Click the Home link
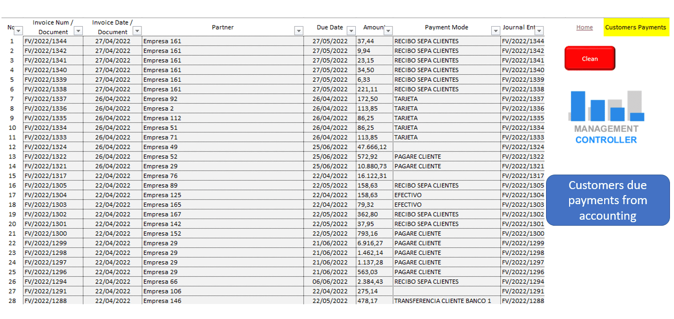Screen dimensions: 674x319 [x=584, y=28]
